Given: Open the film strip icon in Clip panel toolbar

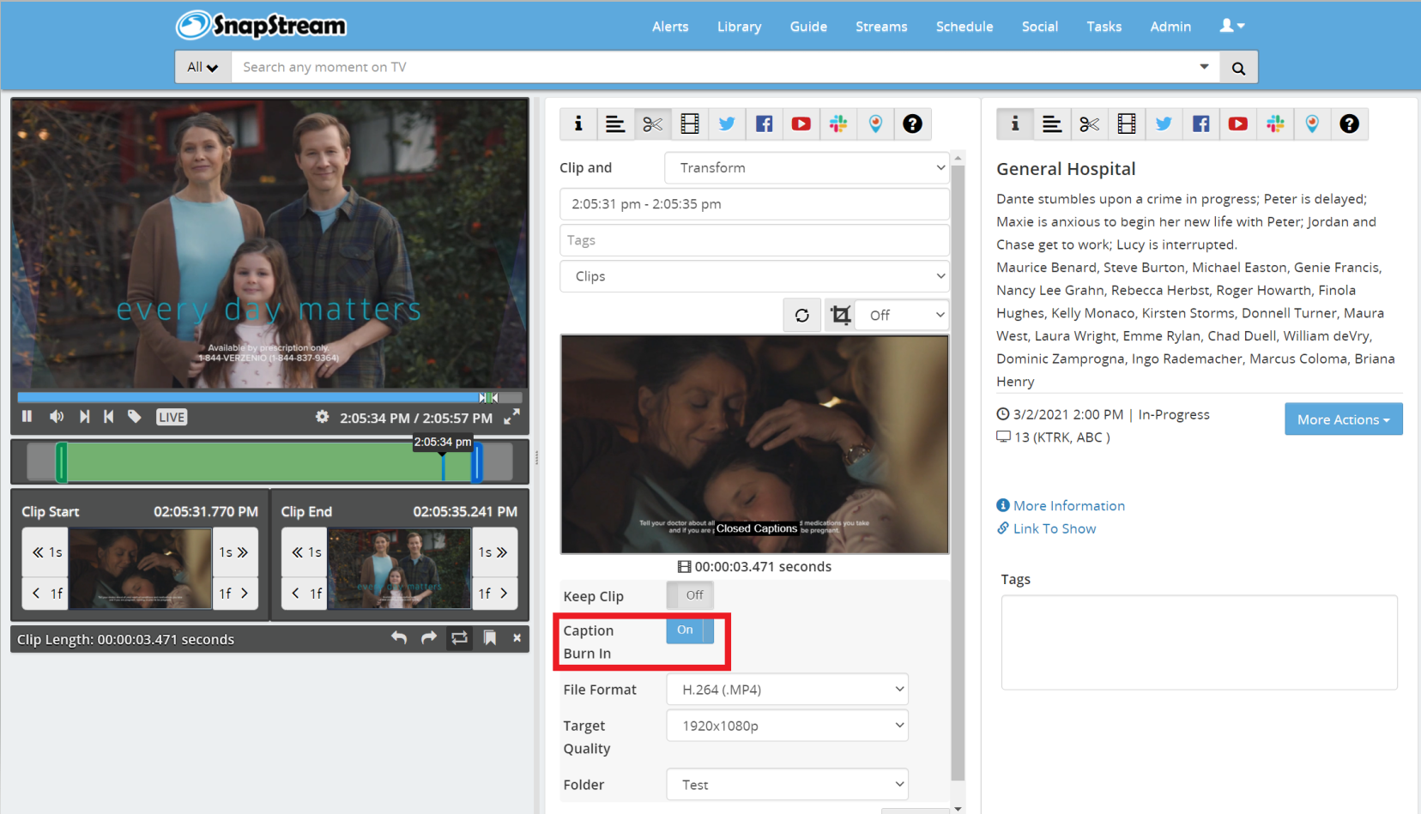Looking at the screenshot, I should coord(690,124).
